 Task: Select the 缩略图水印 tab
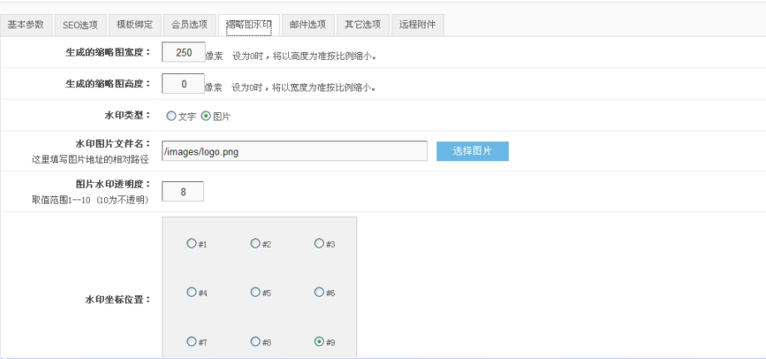249,25
